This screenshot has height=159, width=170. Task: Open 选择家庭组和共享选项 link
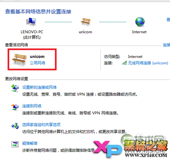41,125
